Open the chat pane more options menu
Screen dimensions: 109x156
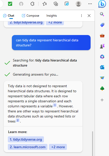click(x=81, y=16)
